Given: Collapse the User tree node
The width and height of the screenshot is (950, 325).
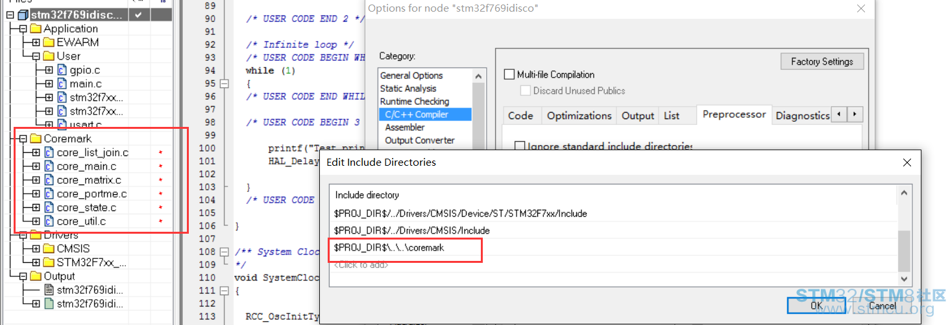Looking at the screenshot, I should pos(36,56).
